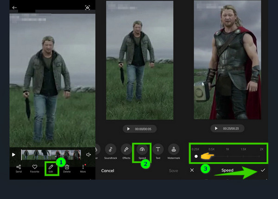This screenshot has width=278, height=199.
Task: Select the video thumbnail filmstrip
Action: [x=51, y=155]
